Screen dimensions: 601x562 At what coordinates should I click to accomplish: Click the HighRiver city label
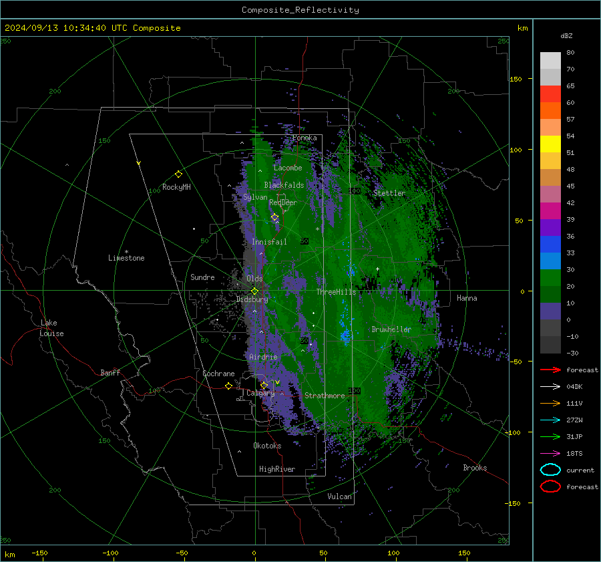coord(277,469)
